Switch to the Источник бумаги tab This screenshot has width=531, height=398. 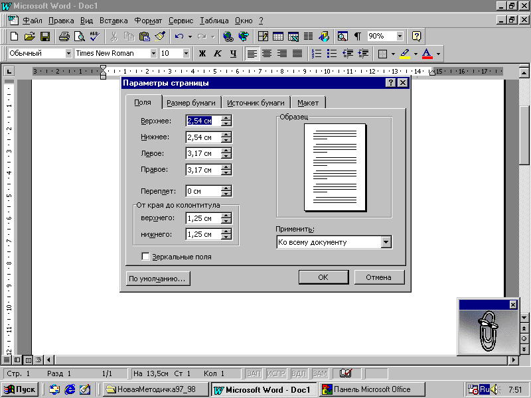[256, 103]
